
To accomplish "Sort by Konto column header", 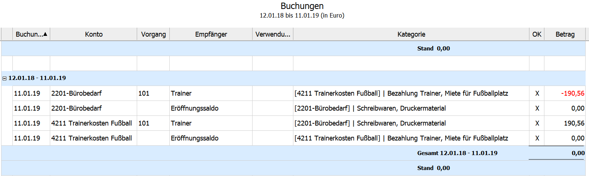I will pos(94,34).
